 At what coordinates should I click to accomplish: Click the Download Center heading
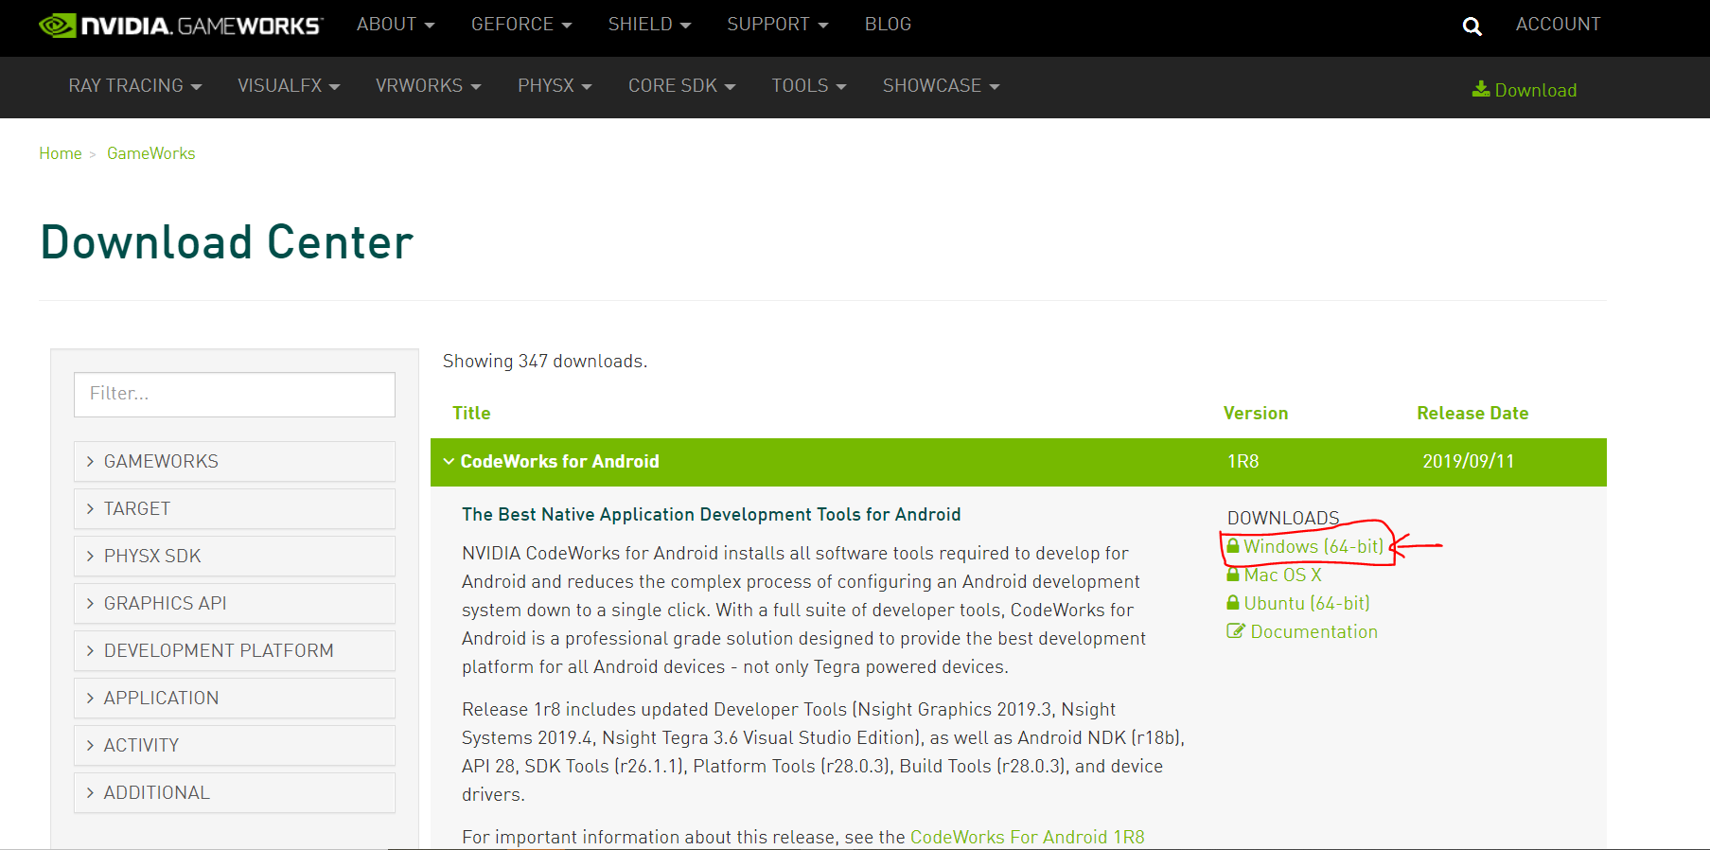pos(227,242)
